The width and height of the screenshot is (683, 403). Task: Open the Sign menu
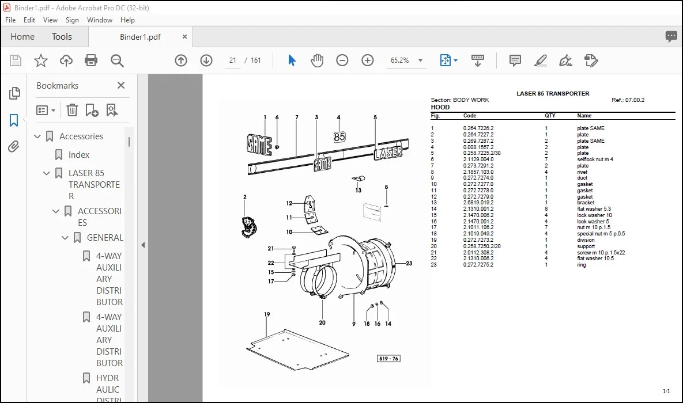[x=72, y=20]
